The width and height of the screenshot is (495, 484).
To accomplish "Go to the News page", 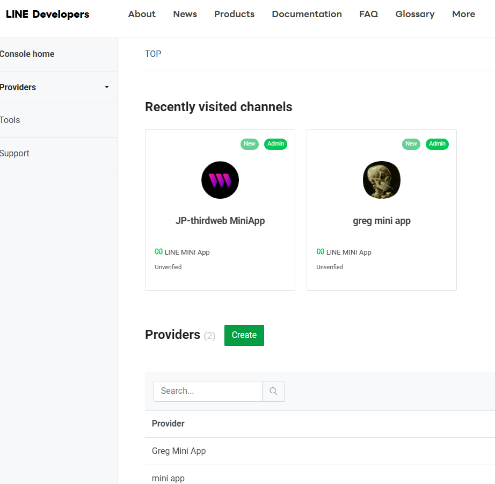I will [x=185, y=14].
